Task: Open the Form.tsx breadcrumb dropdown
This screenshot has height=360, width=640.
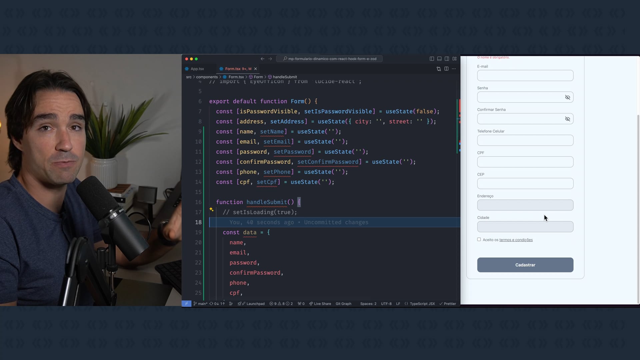Action: click(236, 77)
